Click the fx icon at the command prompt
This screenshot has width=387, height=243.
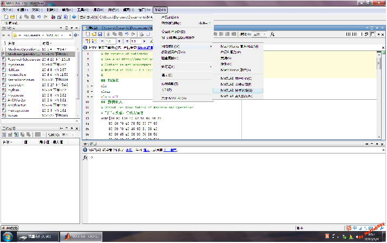click(x=86, y=157)
